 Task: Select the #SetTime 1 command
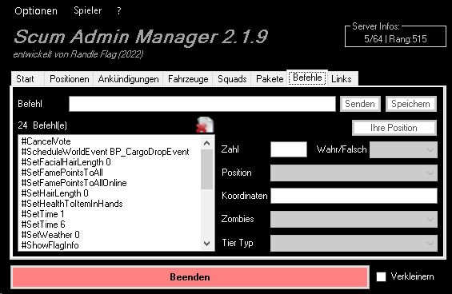tap(110, 214)
